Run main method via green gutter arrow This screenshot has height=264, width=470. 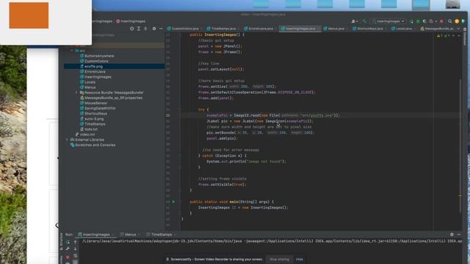coord(173,202)
